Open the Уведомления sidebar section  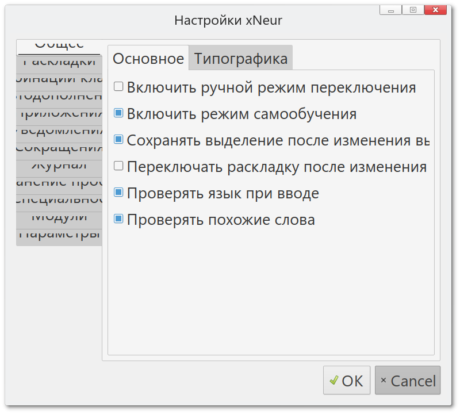click(x=59, y=134)
